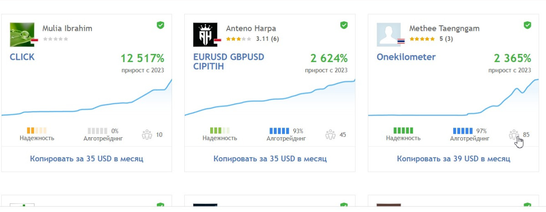Click orange Надежность bars on CLICK card
Screen dimensions: 546x212
[37, 130]
